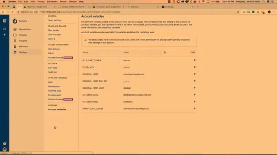Select Settings in the navigation
Screen dimensions: 277x155
click(23, 52)
